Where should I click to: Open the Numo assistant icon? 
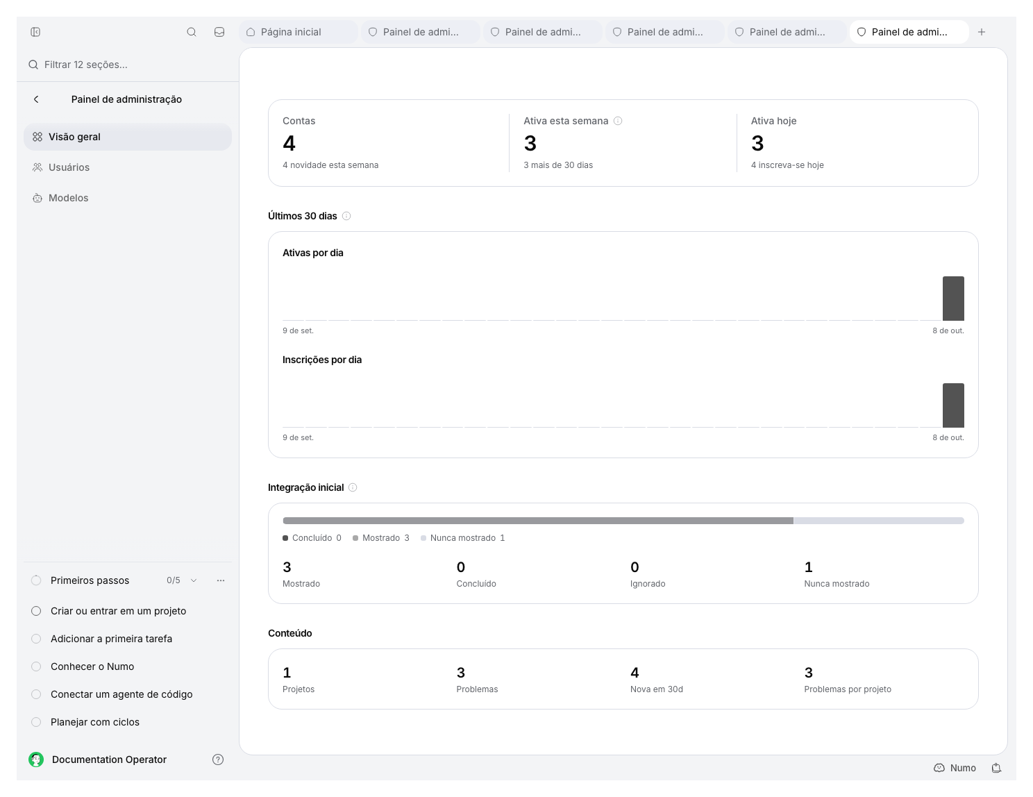coord(939,768)
